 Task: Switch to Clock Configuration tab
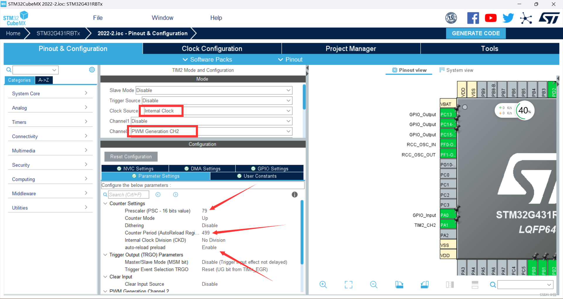click(x=212, y=49)
